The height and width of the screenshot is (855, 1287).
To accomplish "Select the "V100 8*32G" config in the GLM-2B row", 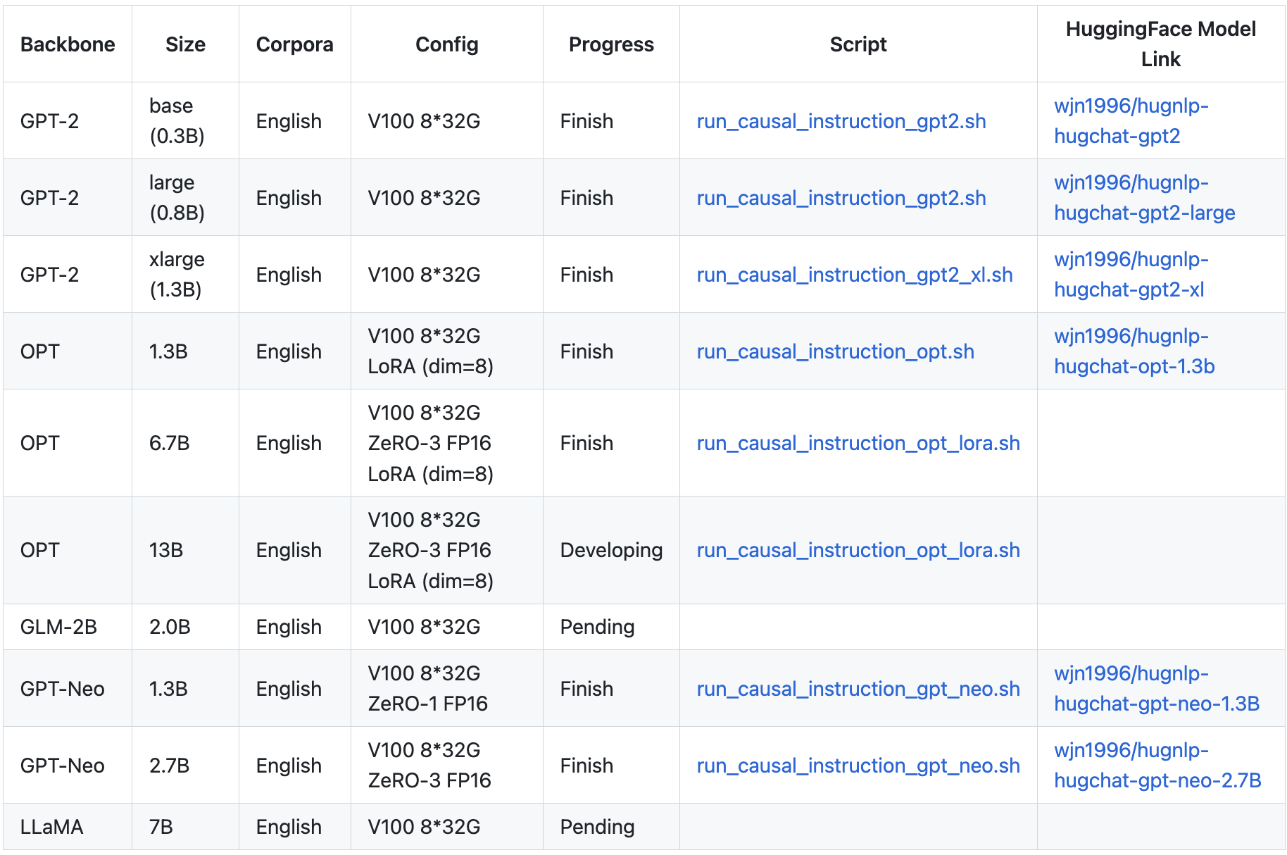I will click(447, 627).
